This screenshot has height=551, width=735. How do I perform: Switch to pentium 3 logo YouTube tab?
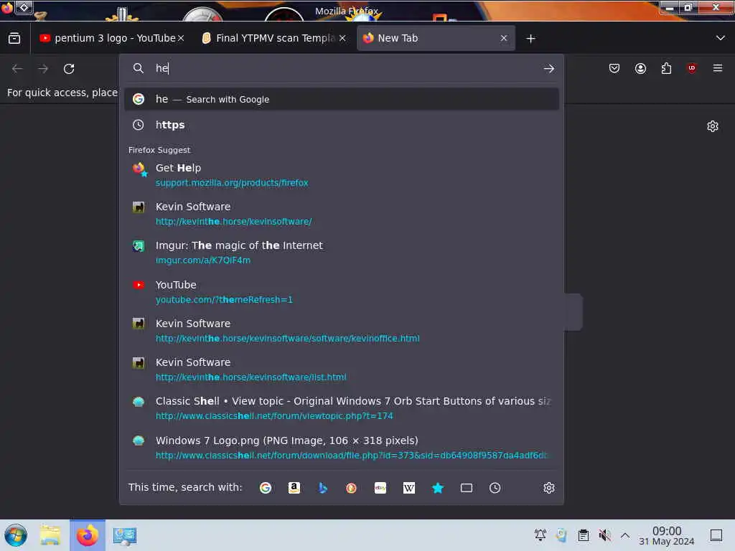(111, 39)
